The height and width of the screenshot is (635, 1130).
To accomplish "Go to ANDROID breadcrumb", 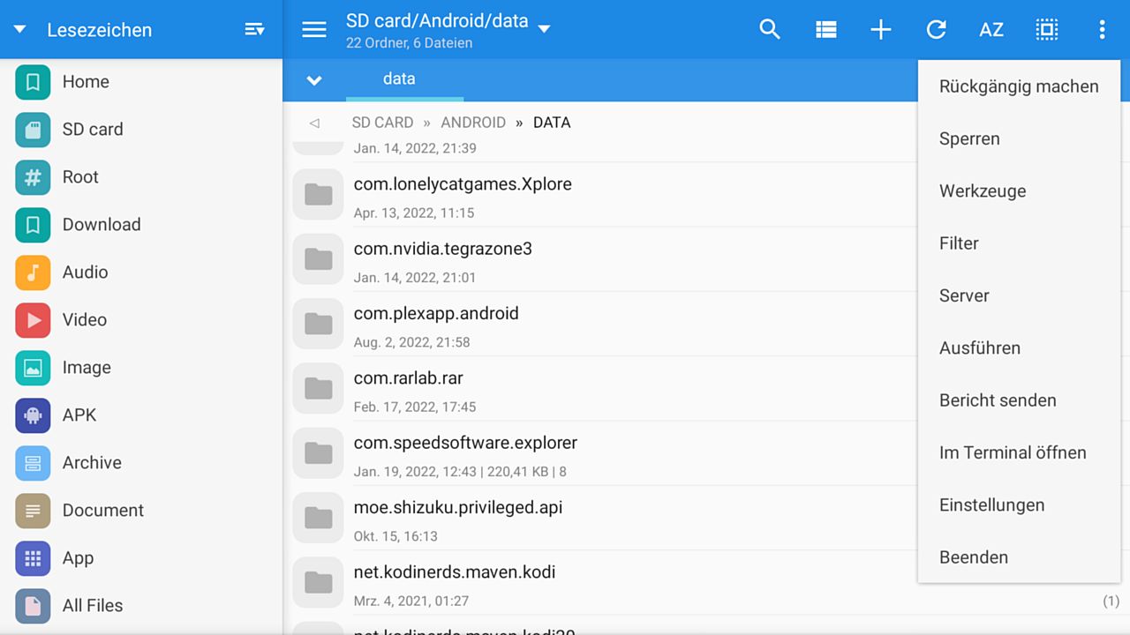I will (473, 123).
